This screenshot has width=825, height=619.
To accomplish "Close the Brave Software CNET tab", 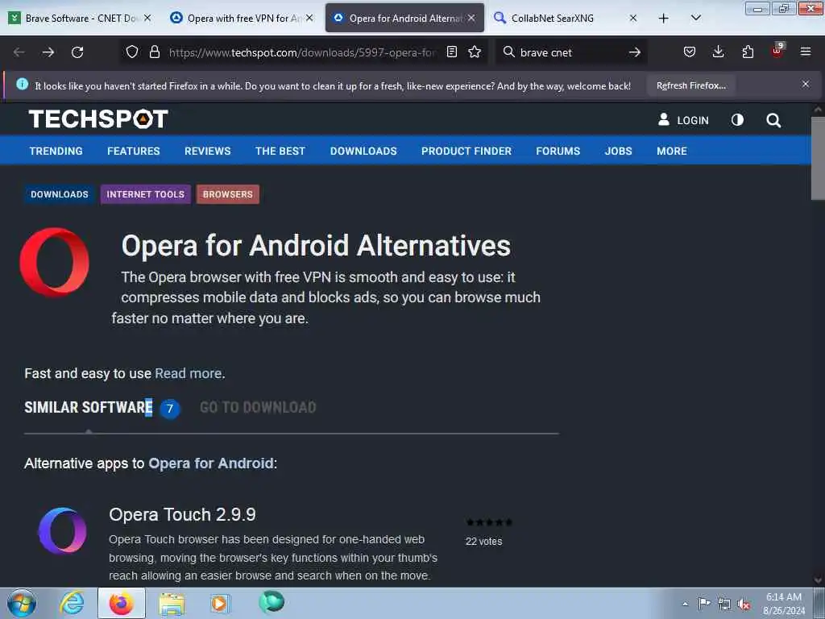I will click(x=147, y=18).
